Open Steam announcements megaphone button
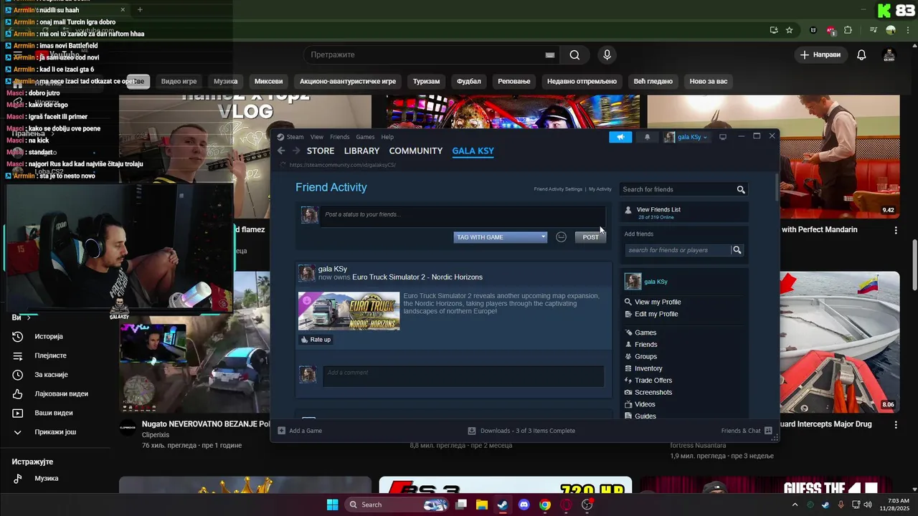918x516 pixels. [620, 137]
